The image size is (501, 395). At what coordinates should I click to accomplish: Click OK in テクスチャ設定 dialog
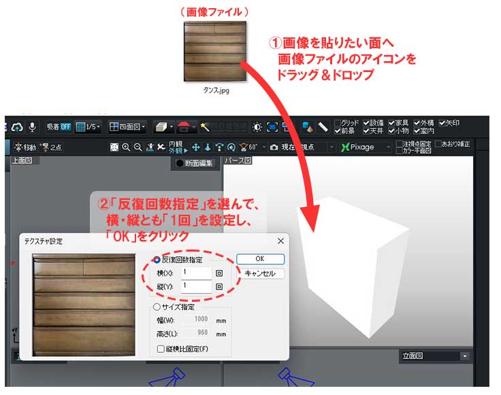pyautogui.click(x=259, y=259)
